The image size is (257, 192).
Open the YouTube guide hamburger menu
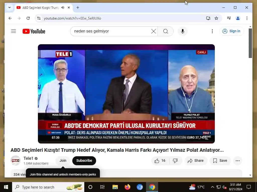pyautogui.click(x=14, y=31)
